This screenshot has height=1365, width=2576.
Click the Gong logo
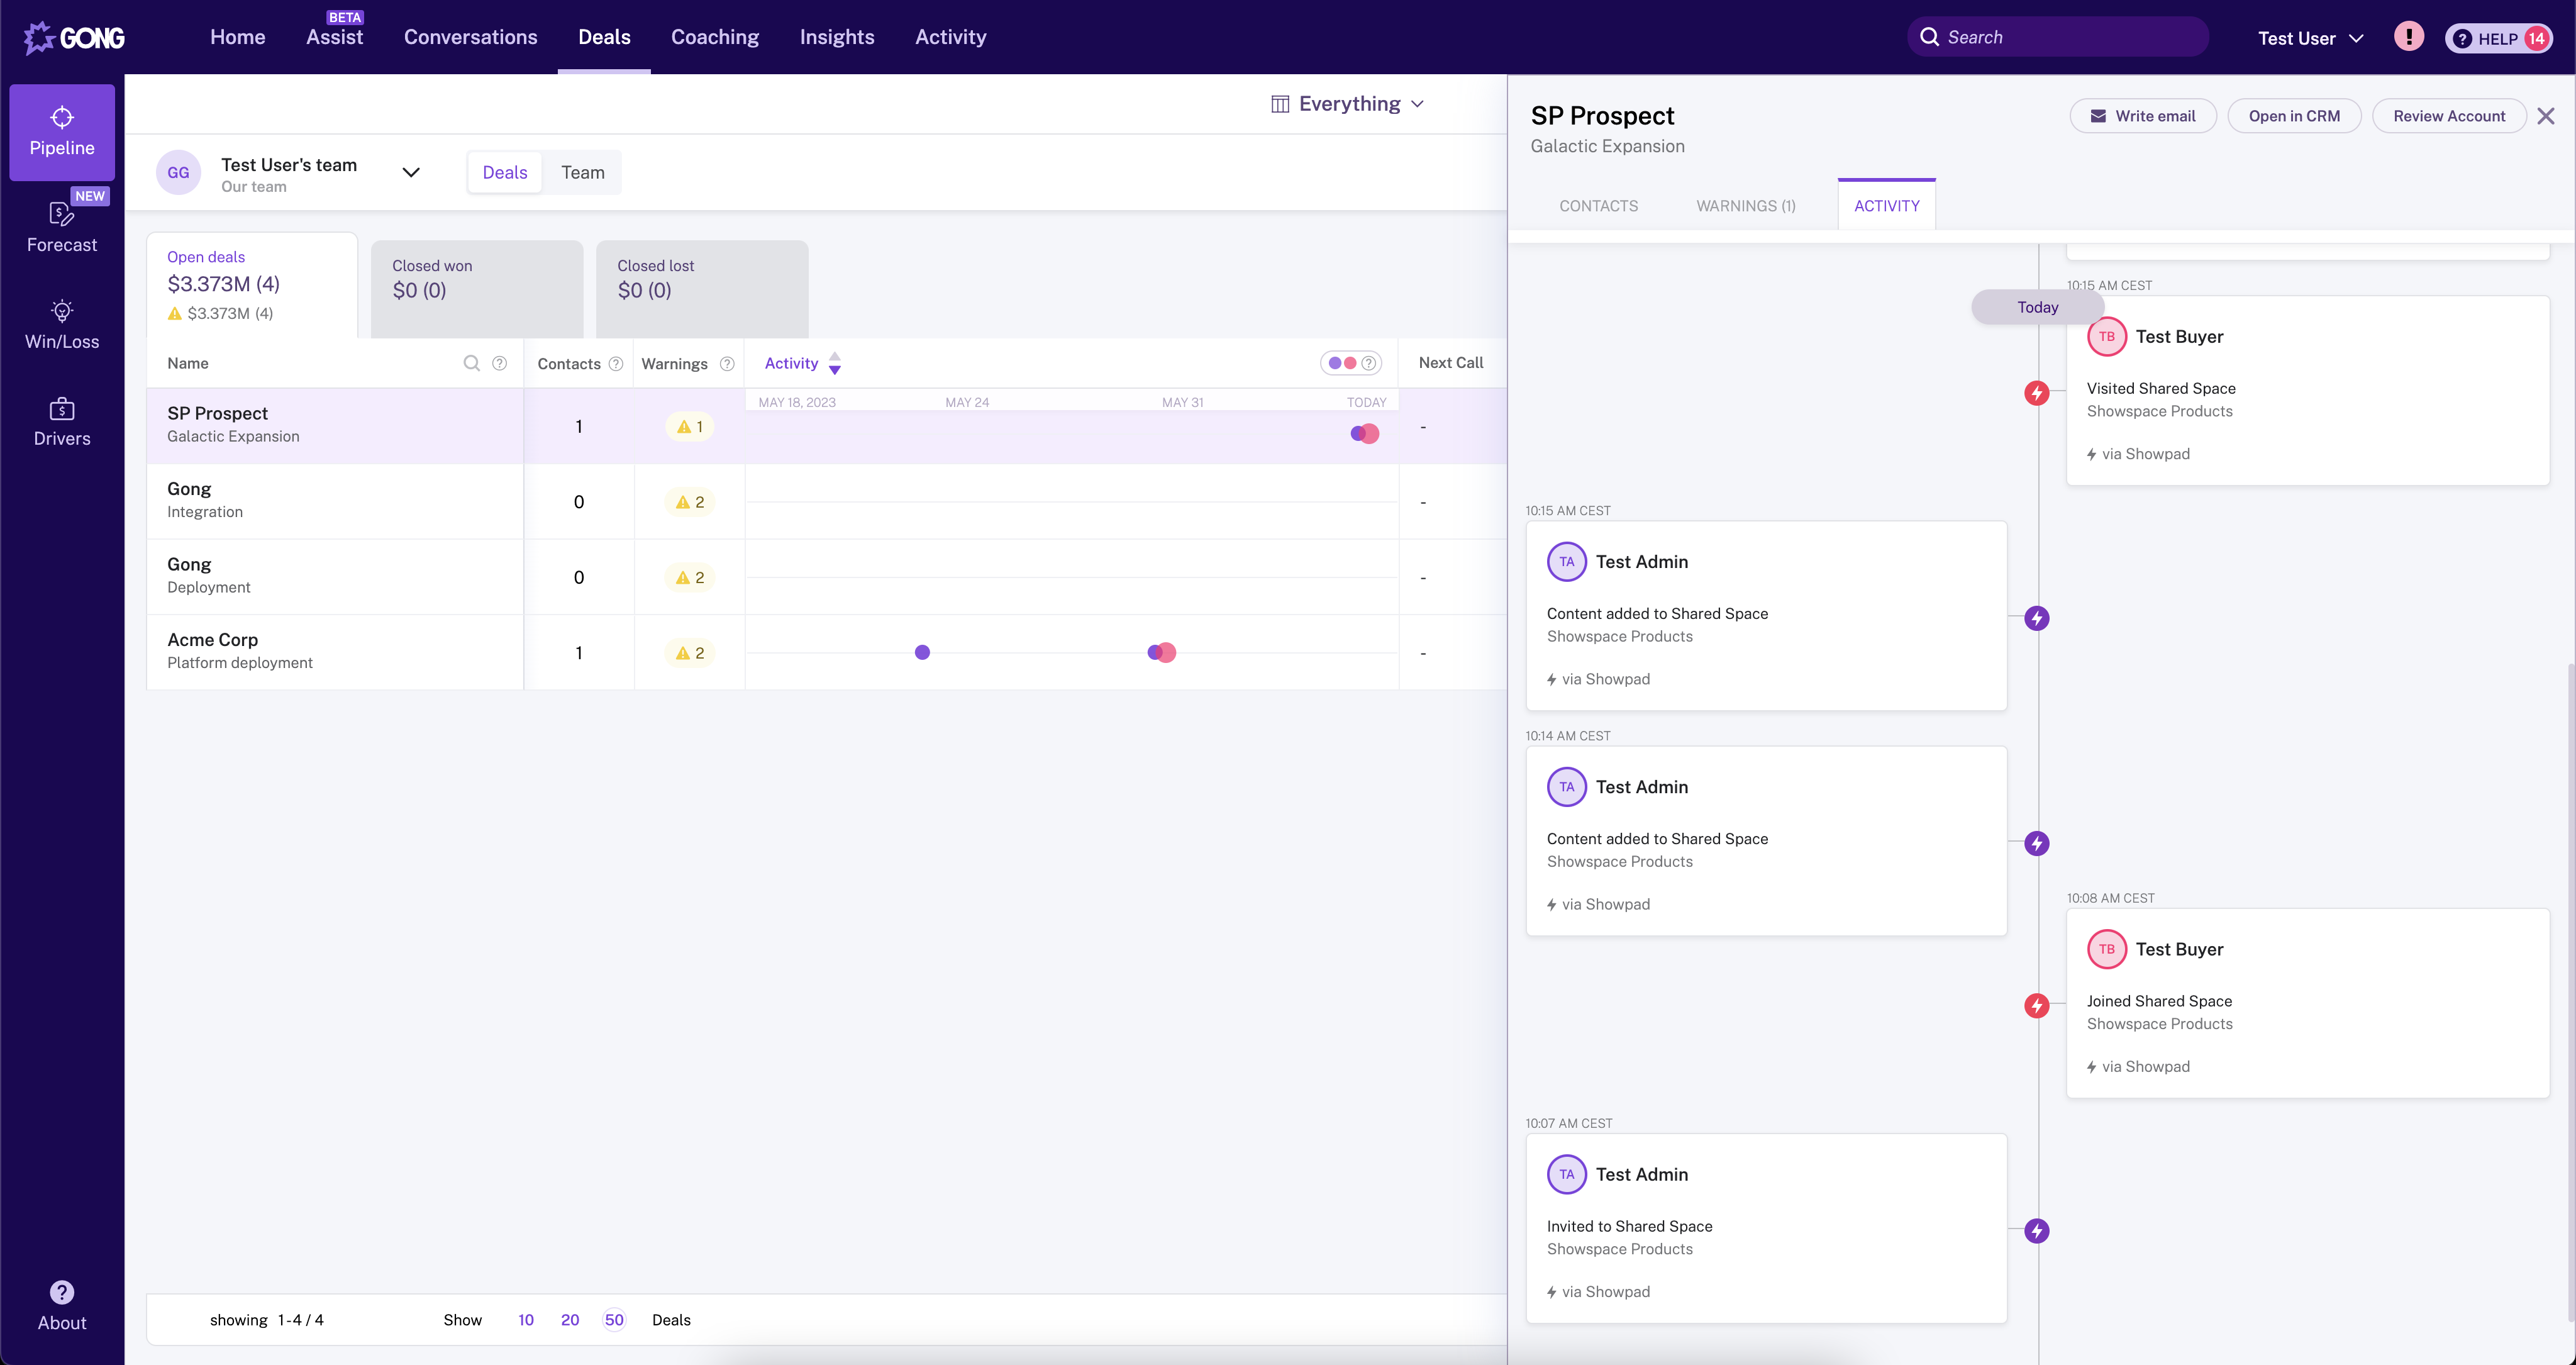coord(74,37)
